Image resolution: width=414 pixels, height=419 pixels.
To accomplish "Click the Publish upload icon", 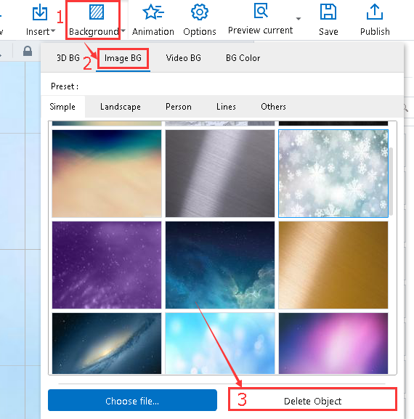I will tap(375, 12).
